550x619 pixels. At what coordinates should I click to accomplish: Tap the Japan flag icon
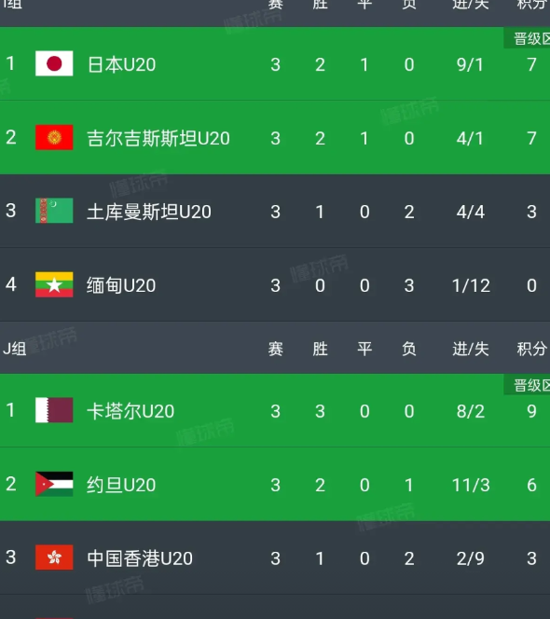pyautogui.click(x=54, y=63)
